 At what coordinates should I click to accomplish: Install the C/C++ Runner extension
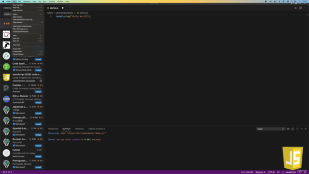[x=38, y=102]
